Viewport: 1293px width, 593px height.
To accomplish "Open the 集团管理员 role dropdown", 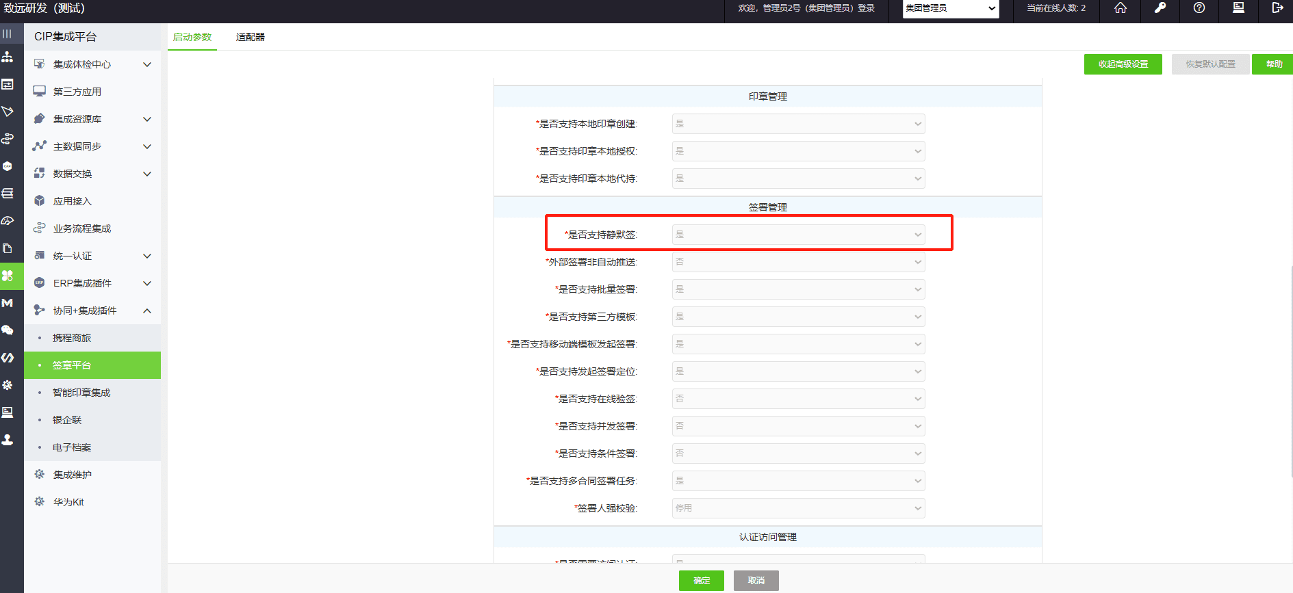I will [951, 8].
